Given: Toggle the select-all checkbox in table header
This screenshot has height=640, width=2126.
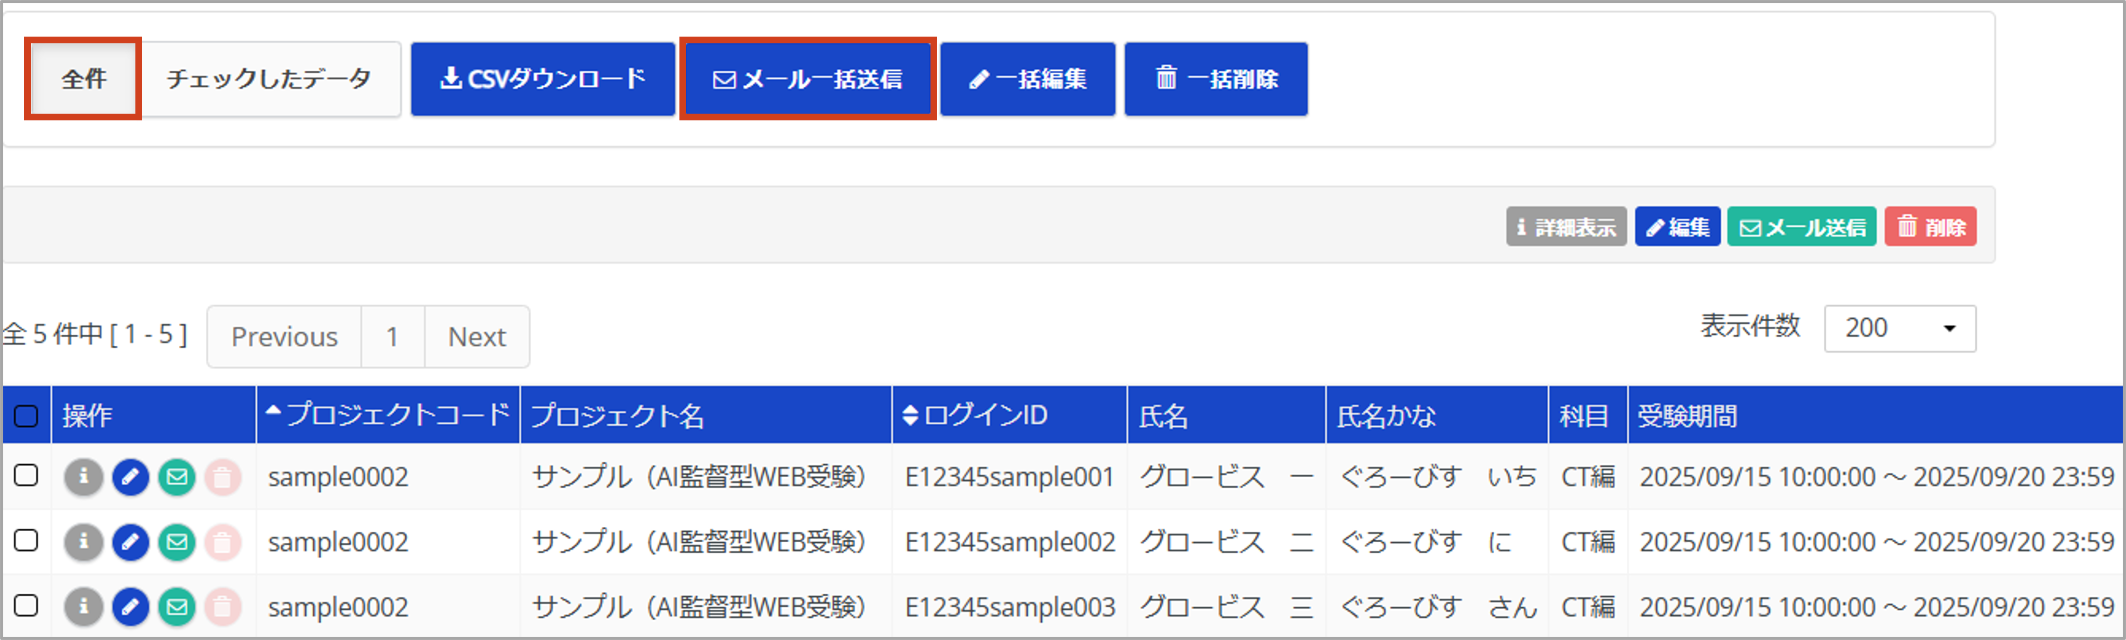Looking at the screenshot, I should click(x=27, y=416).
